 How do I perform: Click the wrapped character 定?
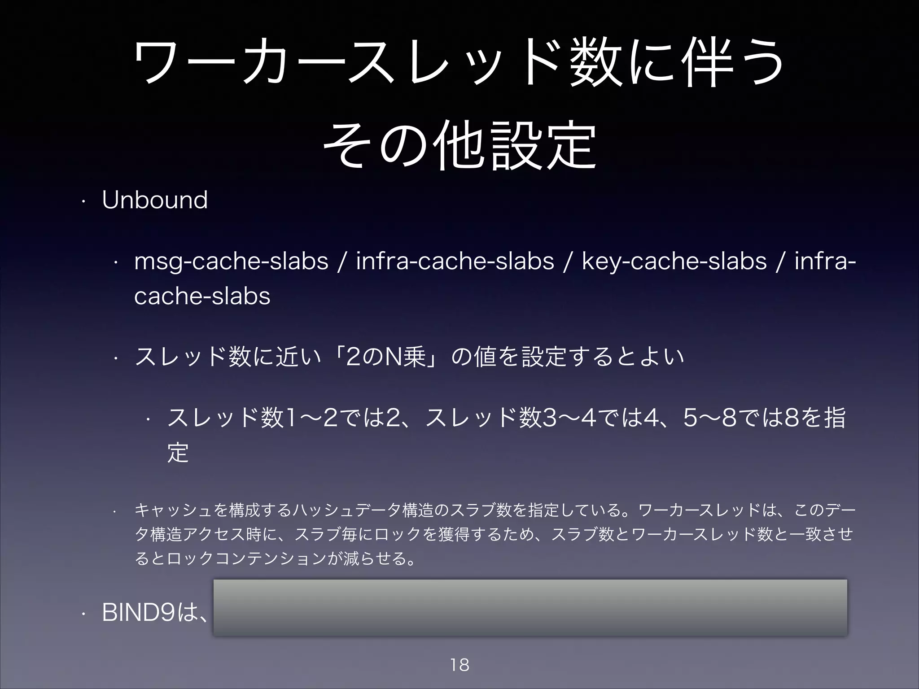pyautogui.click(x=178, y=452)
